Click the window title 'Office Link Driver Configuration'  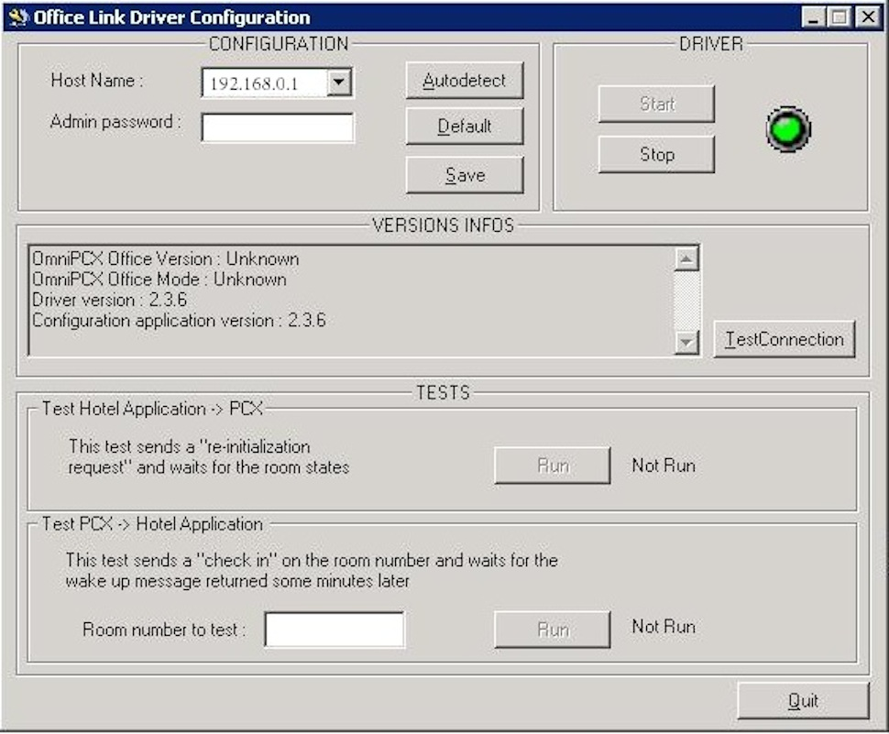[171, 17]
